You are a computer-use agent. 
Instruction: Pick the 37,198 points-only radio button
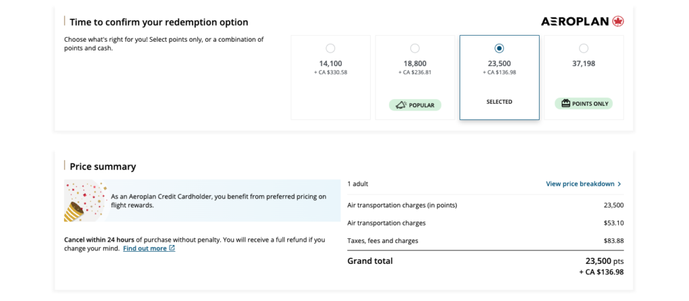(x=583, y=48)
